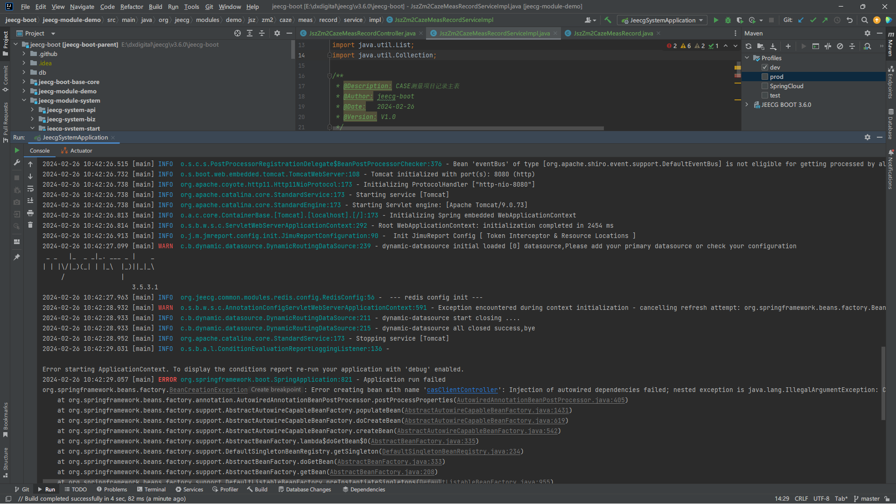Viewport: 896px width, 504px height.
Task: Open the Project view mode dropdown
Action: tap(53, 34)
